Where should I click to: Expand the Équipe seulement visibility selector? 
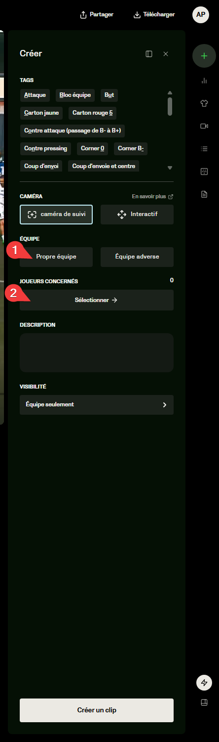(97, 404)
